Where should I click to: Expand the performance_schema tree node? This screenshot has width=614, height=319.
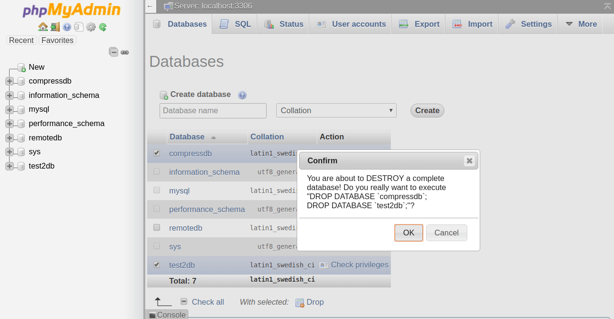point(10,123)
